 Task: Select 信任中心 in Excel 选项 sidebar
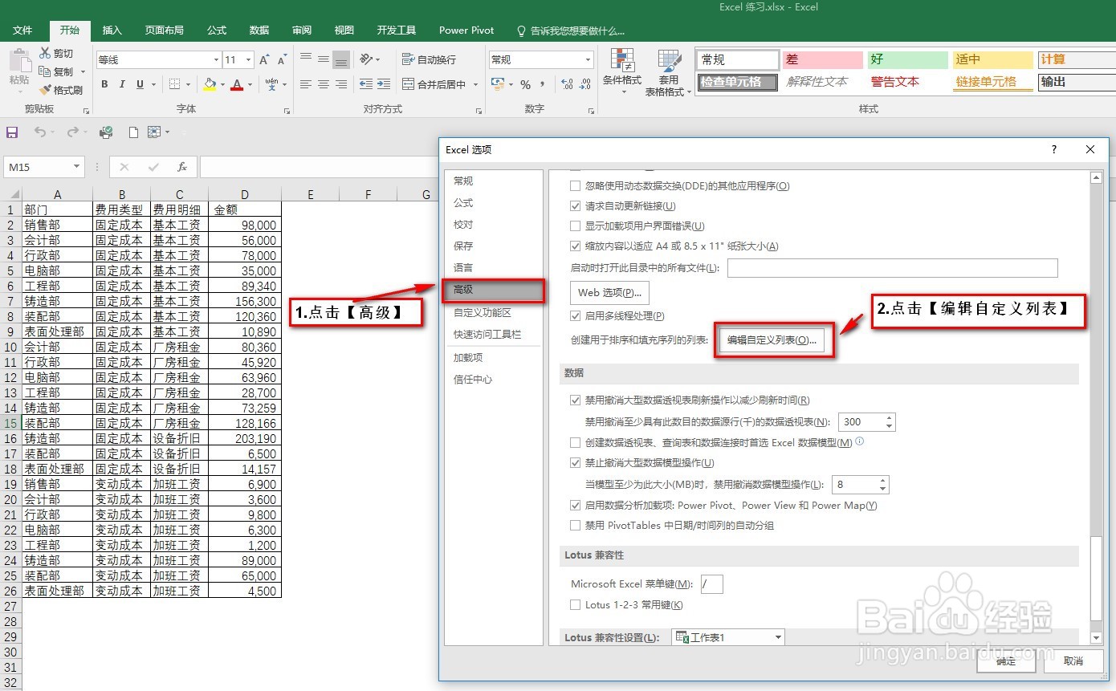click(493, 380)
